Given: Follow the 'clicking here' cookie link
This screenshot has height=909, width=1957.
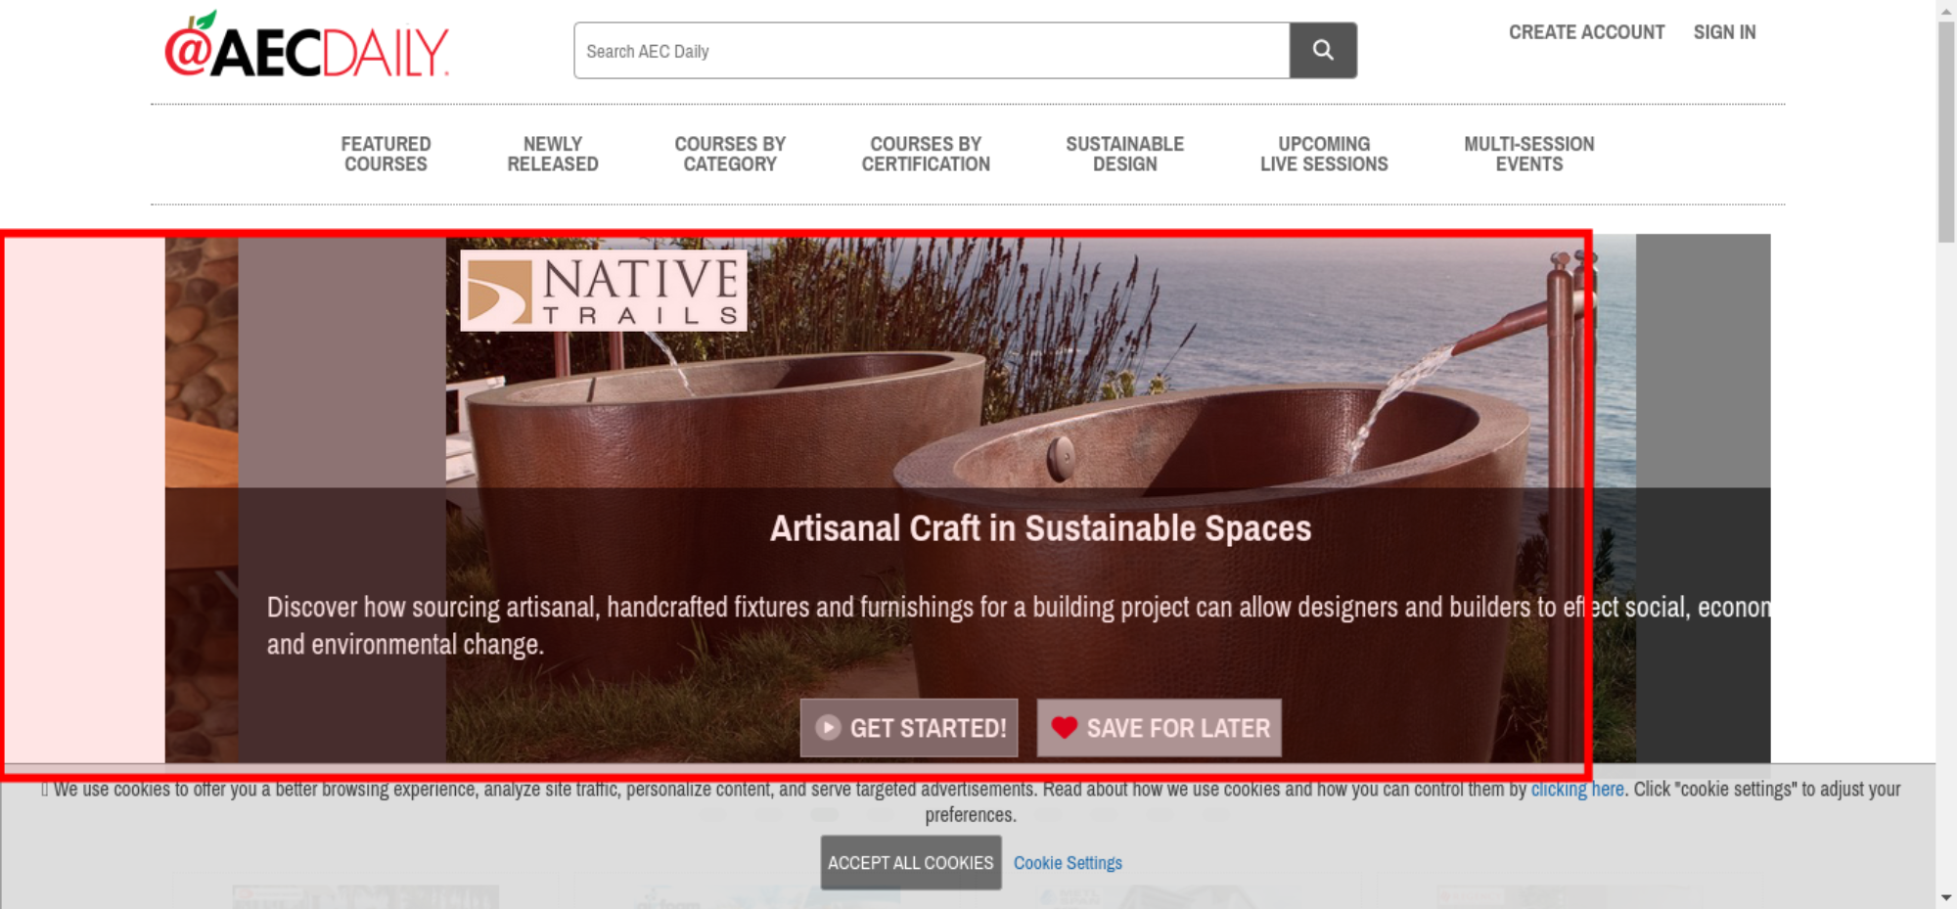Looking at the screenshot, I should (x=1577, y=790).
